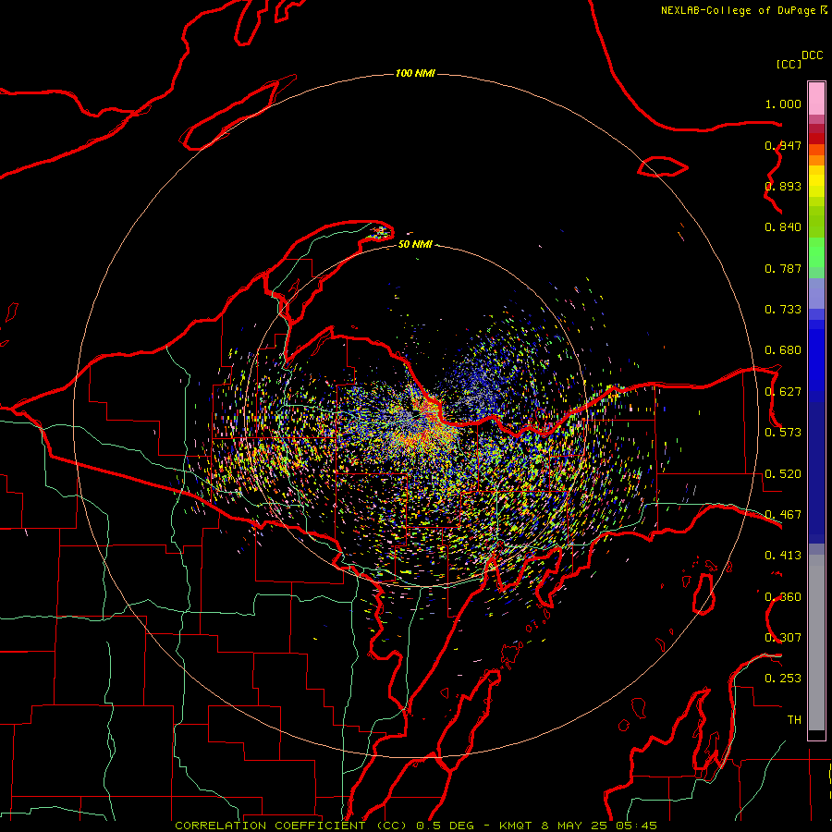
Task: Click the 0.467 value on the color scale
Action: 783,515
